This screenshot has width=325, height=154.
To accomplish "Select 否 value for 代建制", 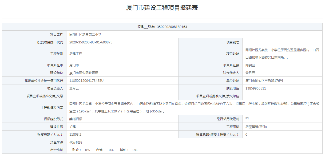I will click(247, 119).
